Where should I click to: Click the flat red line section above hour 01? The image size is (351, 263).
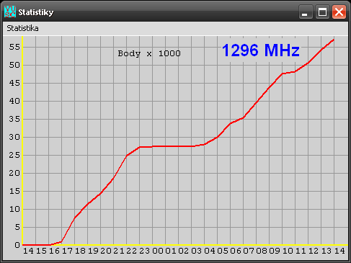pyautogui.click(x=171, y=146)
